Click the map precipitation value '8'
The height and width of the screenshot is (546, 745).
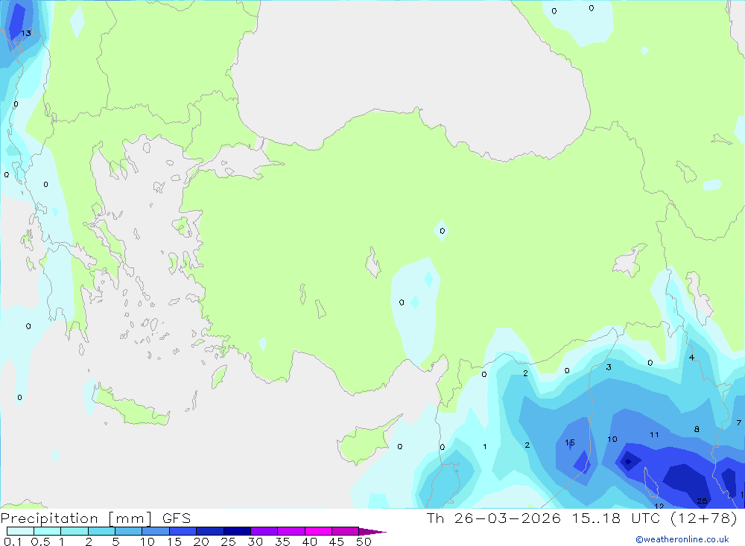tap(697, 429)
